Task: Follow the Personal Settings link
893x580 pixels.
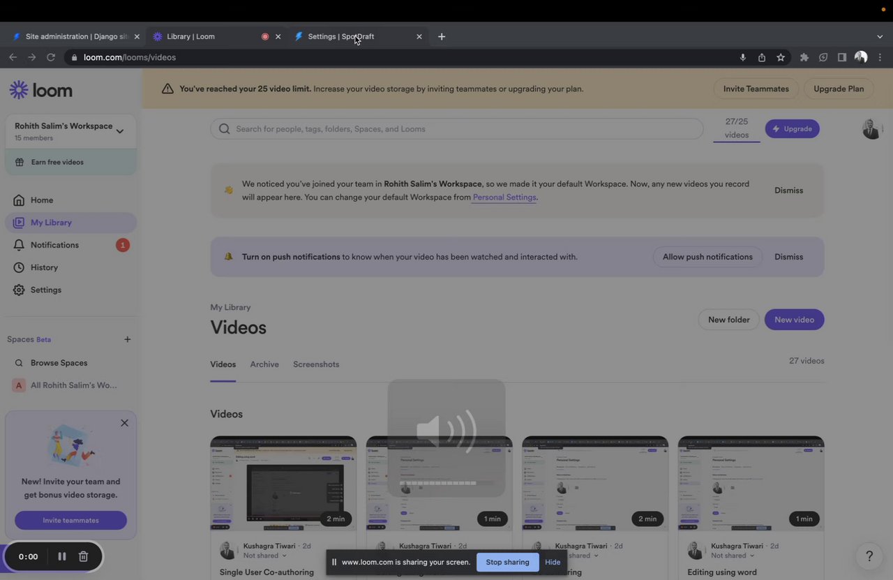Action: pos(504,198)
